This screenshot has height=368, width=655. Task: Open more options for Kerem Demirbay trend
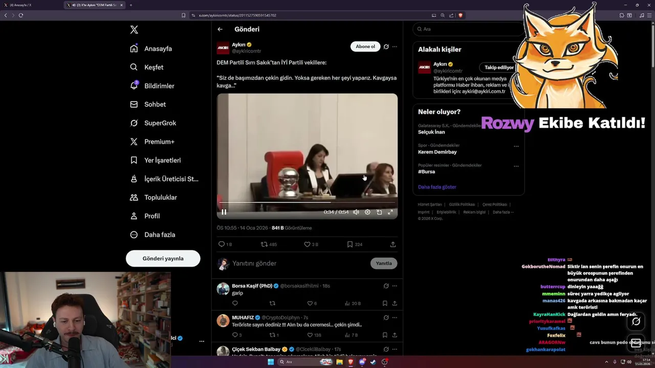pos(516,146)
